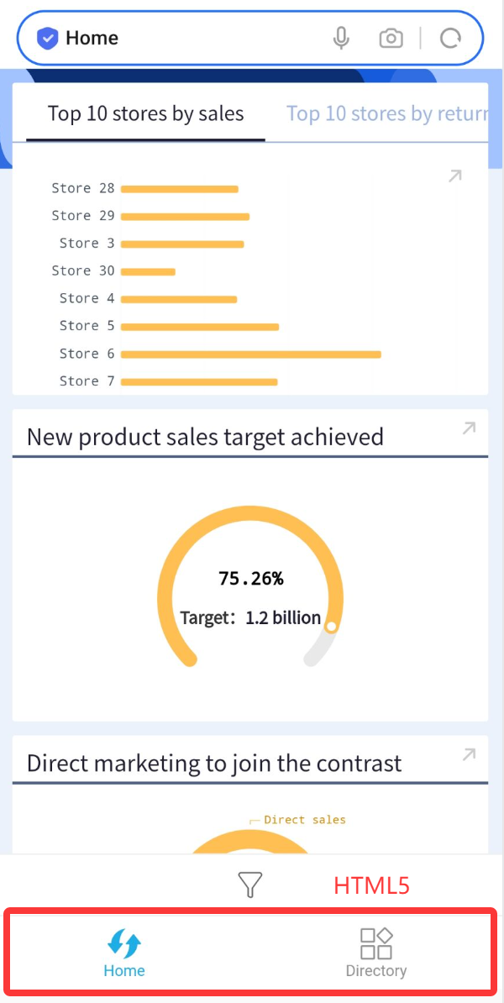The image size is (504, 1003).
Task: Expand New product sales target card
Action: tap(469, 428)
